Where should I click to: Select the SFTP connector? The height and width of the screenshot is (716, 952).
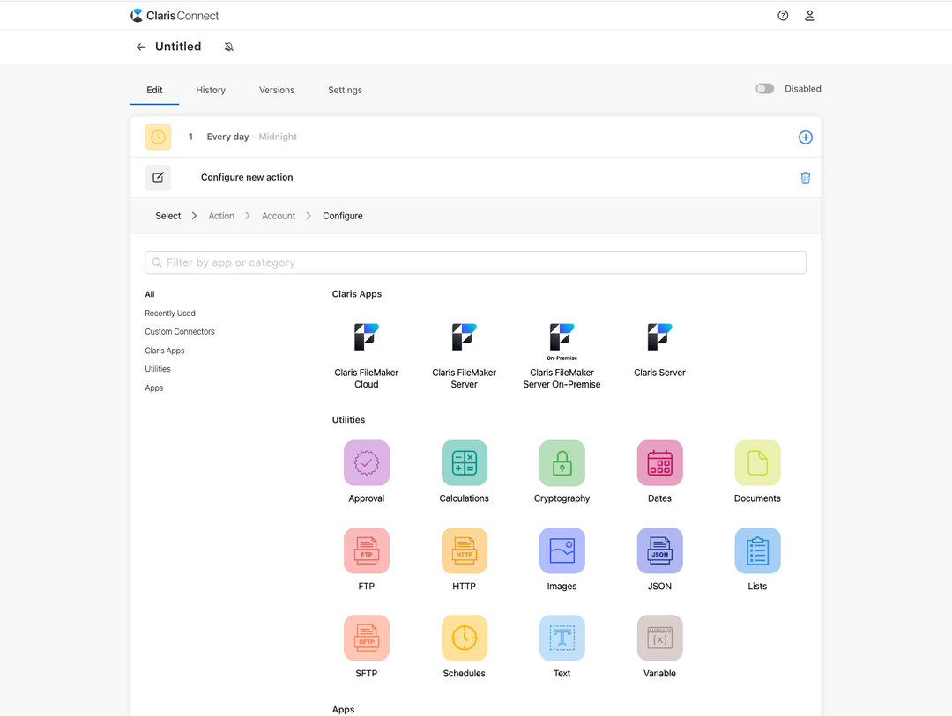pyautogui.click(x=366, y=638)
